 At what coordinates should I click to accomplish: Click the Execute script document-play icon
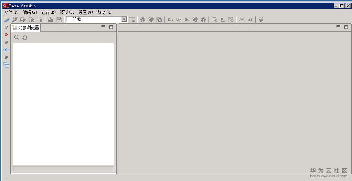pos(159,20)
